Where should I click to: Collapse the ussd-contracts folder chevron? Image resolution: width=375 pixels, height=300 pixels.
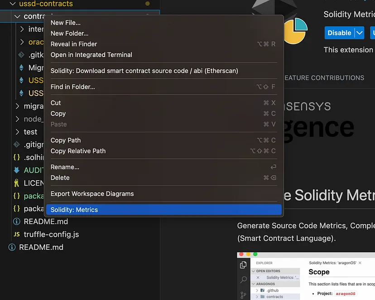(x=12, y=4)
